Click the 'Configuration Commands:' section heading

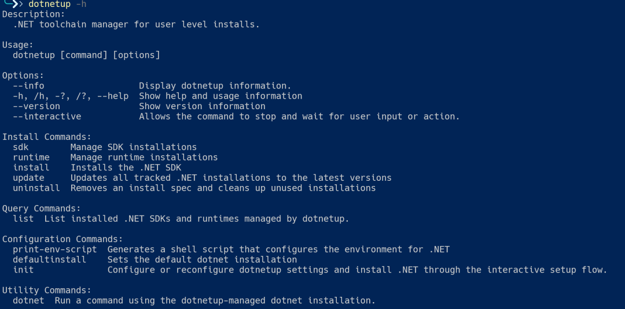[x=62, y=239]
